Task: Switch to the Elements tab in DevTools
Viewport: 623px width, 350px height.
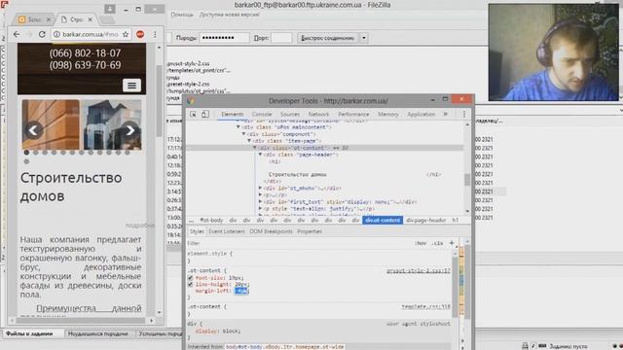Action: coord(232,115)
